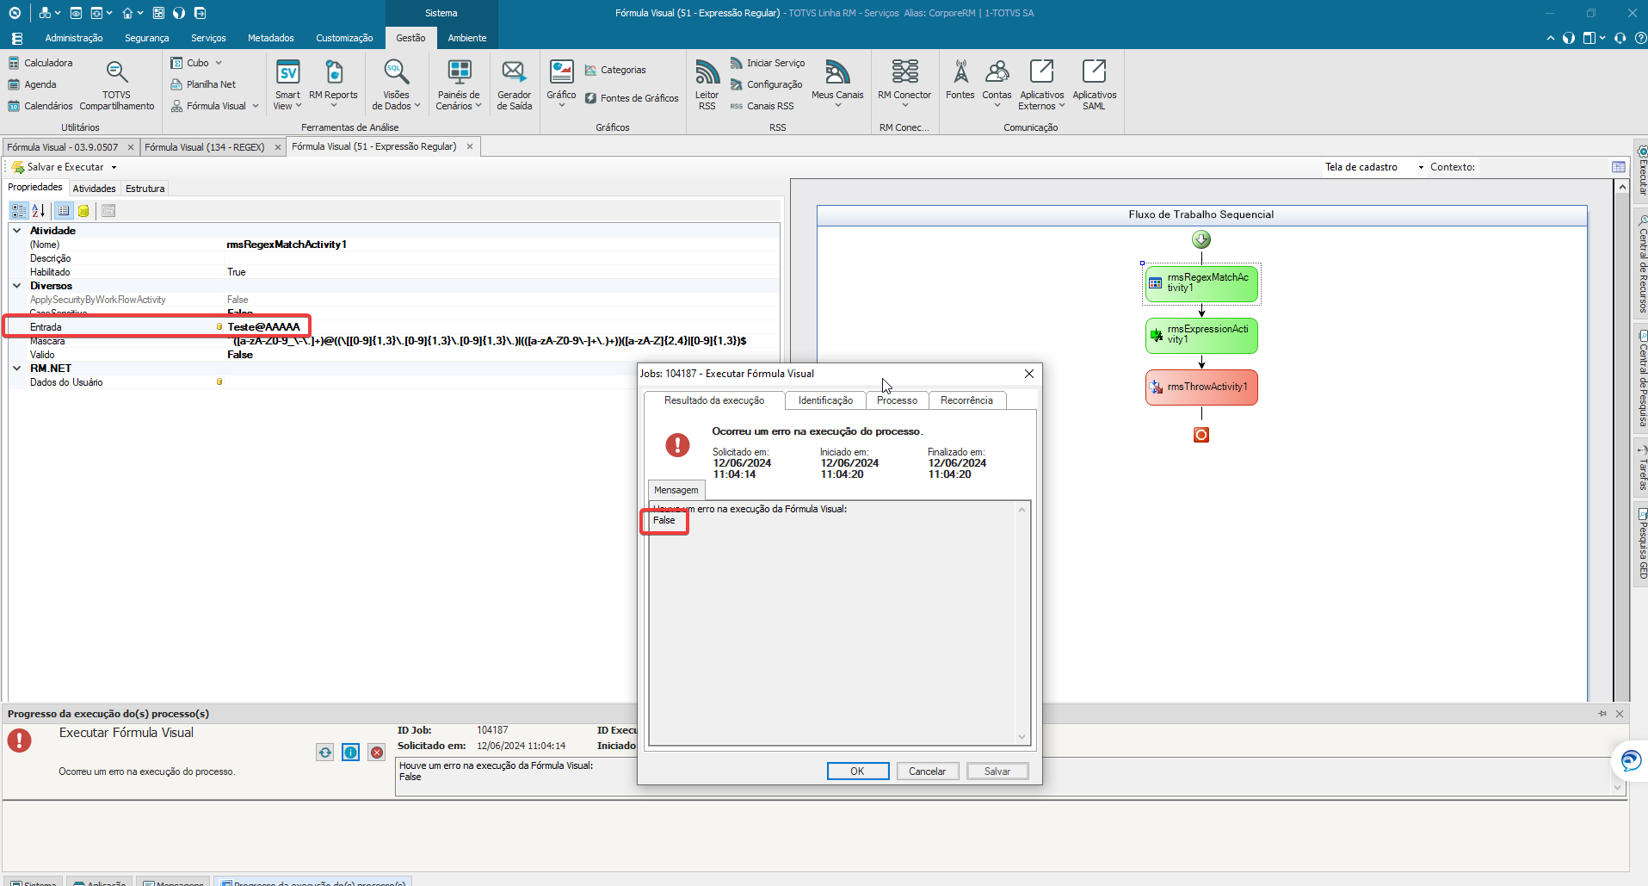Screen dimensions: 1648x886
Task: Open Smart View dropdown
Action: tap(287, 85)
